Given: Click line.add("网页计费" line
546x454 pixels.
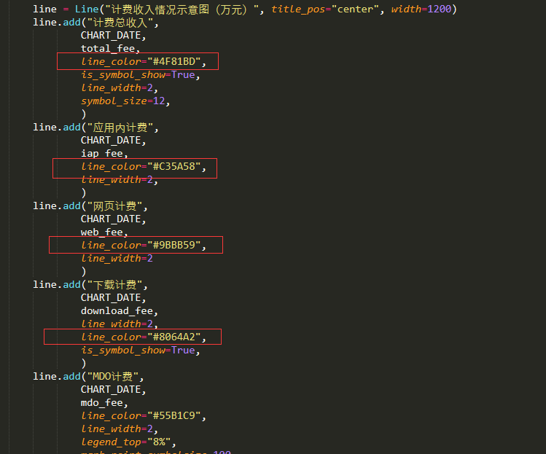Looking at the screenshot, I should coord(90,206).
